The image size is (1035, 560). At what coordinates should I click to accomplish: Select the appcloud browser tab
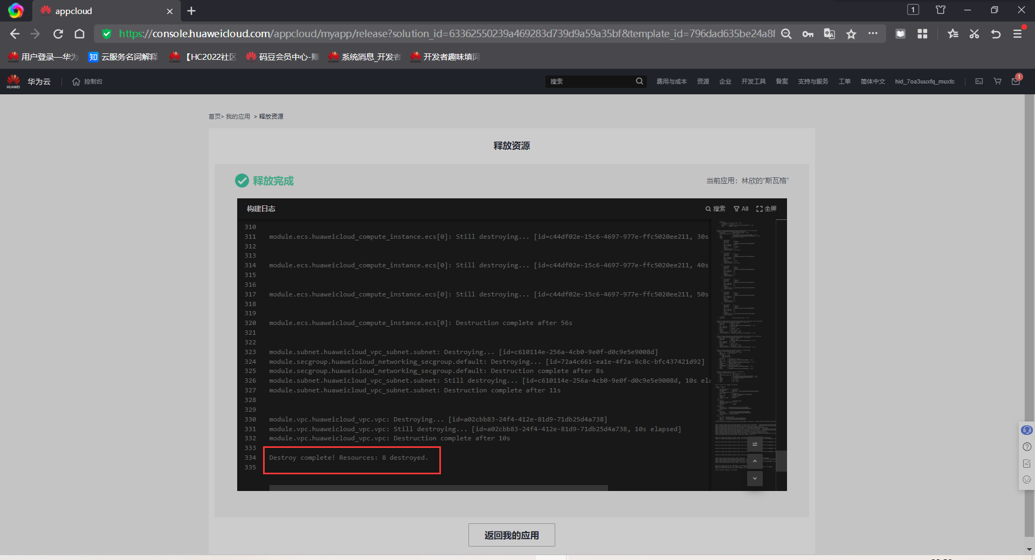tap(107, 11)
